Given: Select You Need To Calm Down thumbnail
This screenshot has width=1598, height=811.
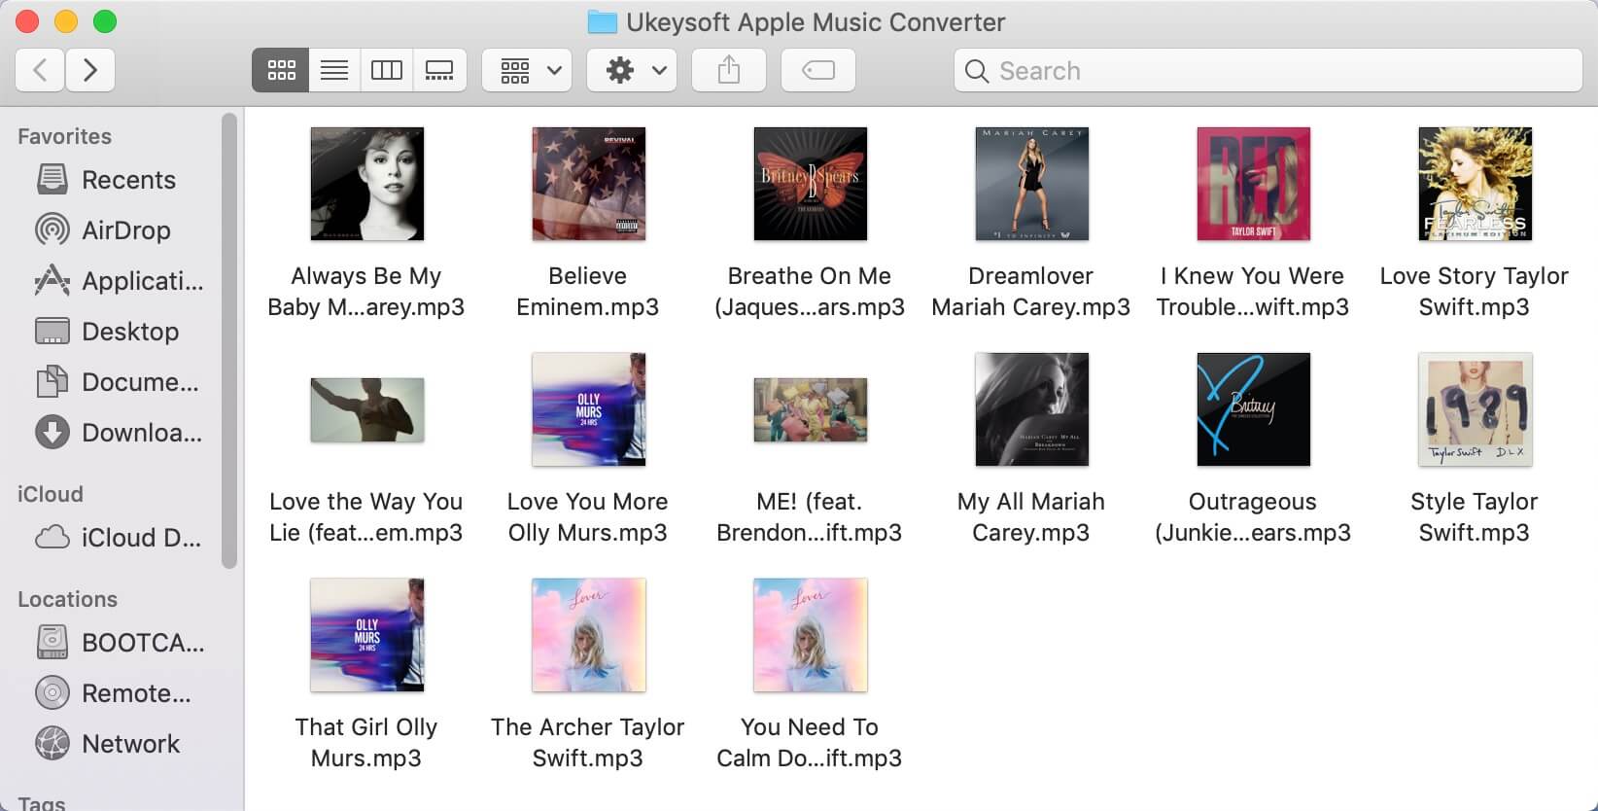Looking at the screenshot, I should point(811,635).
